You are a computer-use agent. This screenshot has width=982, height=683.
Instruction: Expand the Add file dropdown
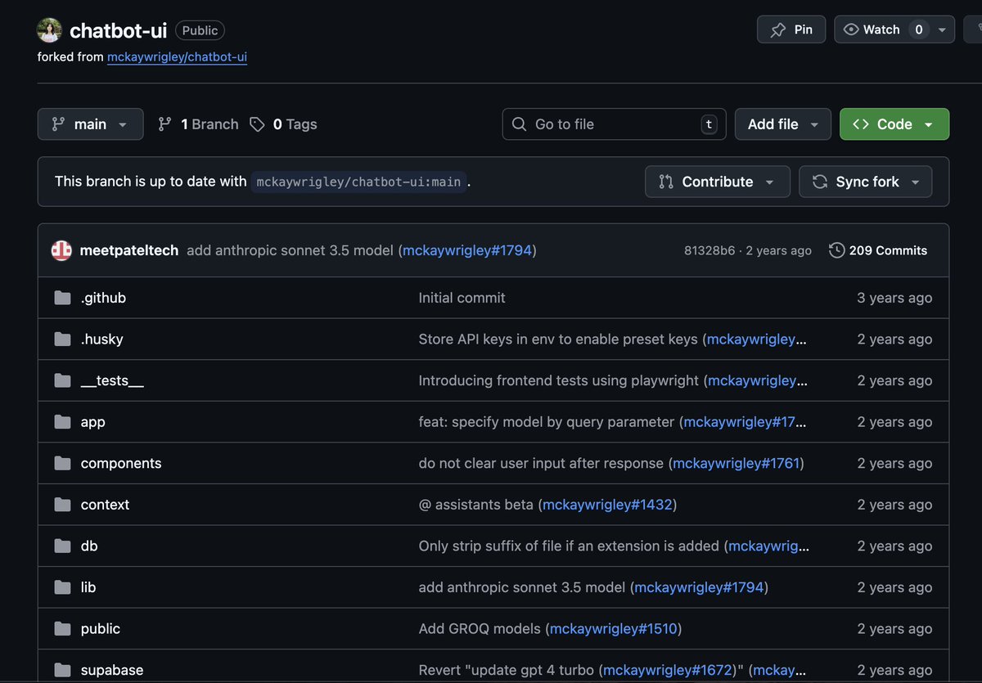pyautogui.click(x=782, y=124)
